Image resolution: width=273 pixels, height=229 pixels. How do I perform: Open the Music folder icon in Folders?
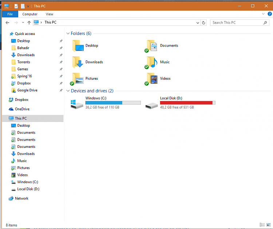pyautogui.click(x=151, y=63)
